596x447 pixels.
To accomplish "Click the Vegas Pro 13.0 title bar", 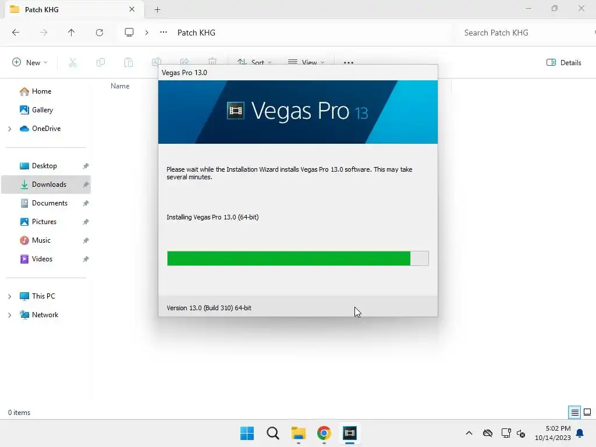I will [298, 72].
